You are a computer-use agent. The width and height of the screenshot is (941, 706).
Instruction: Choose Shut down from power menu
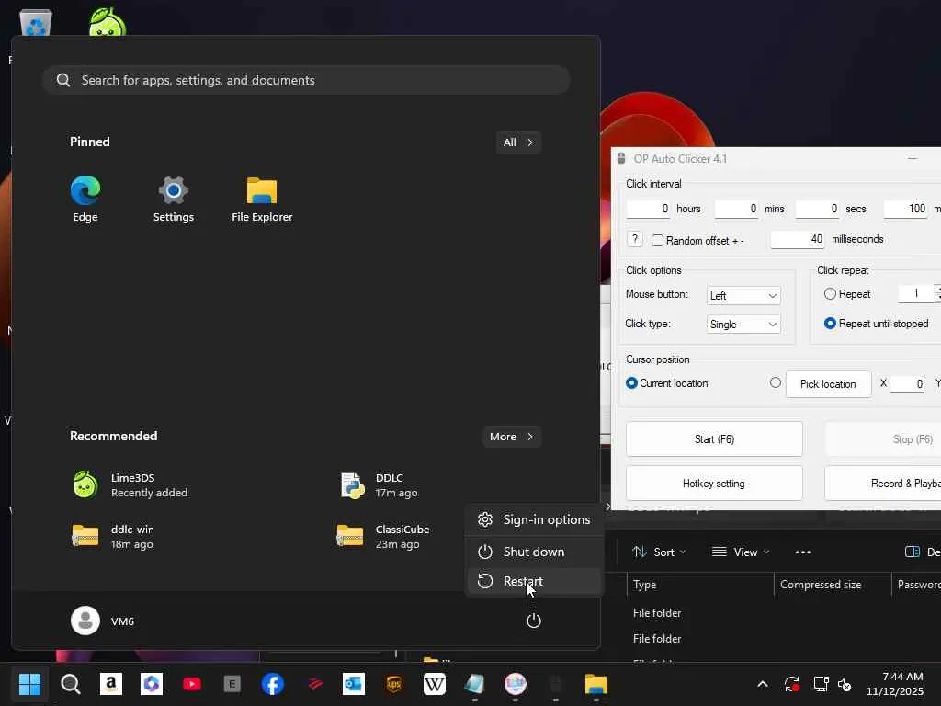click(x=534, y=552)
